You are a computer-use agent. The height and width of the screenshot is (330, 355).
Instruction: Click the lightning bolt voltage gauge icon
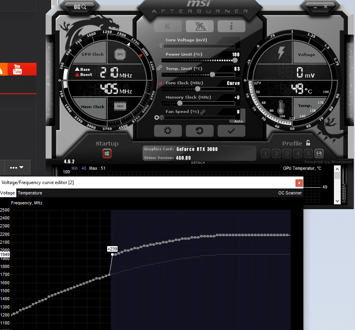pyautogui.click(x=281, y=53)
